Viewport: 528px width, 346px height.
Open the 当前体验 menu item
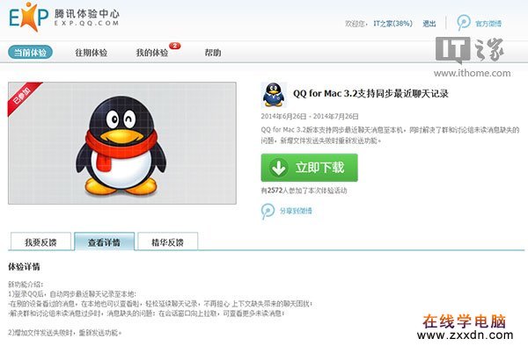[x=30, y=53]
